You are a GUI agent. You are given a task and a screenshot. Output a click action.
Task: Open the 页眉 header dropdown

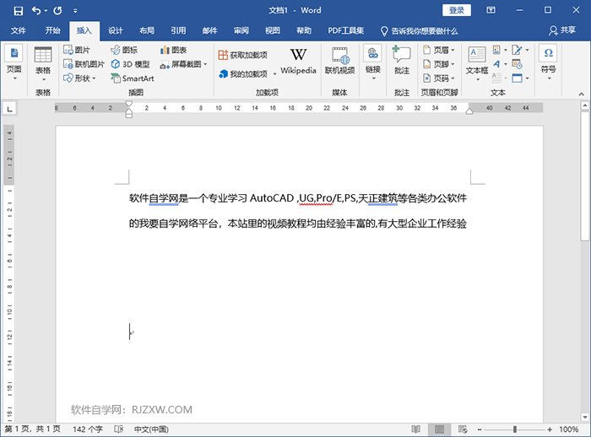tap(439, 50)
